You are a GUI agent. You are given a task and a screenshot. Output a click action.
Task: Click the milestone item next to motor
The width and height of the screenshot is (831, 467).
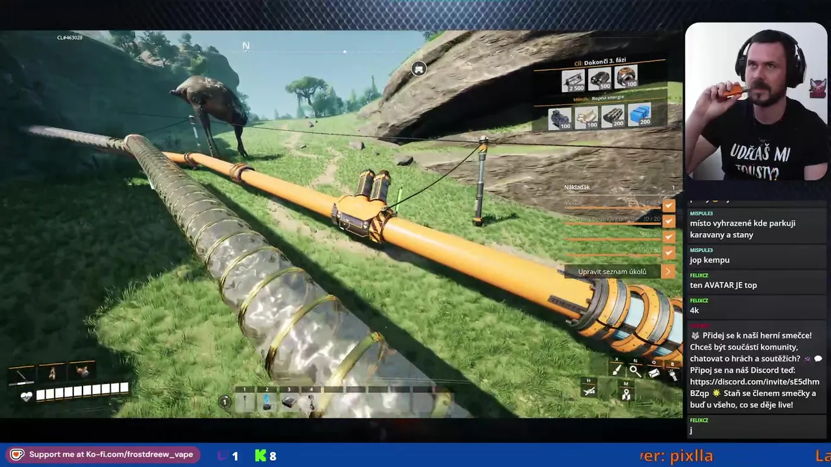[x=586, y=117]
